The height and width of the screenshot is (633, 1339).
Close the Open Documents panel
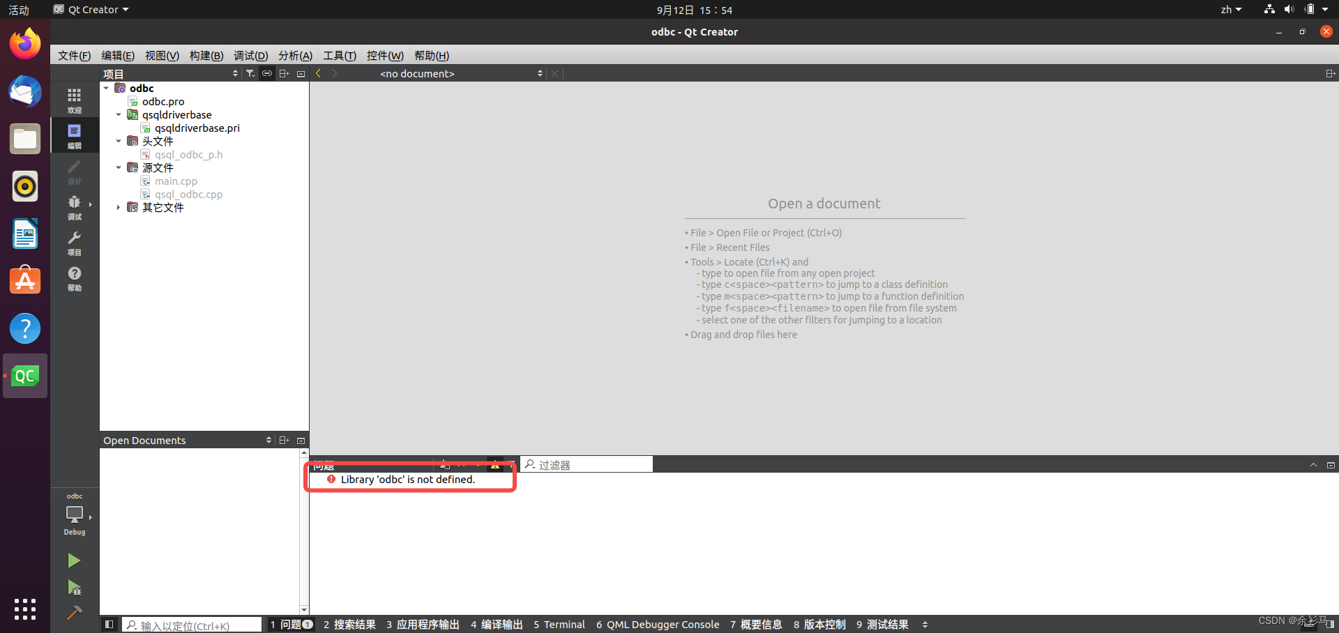tap(301, 440)
